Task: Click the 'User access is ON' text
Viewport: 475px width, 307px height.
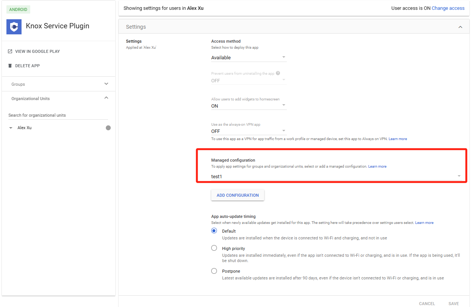Action: [411, 8]
